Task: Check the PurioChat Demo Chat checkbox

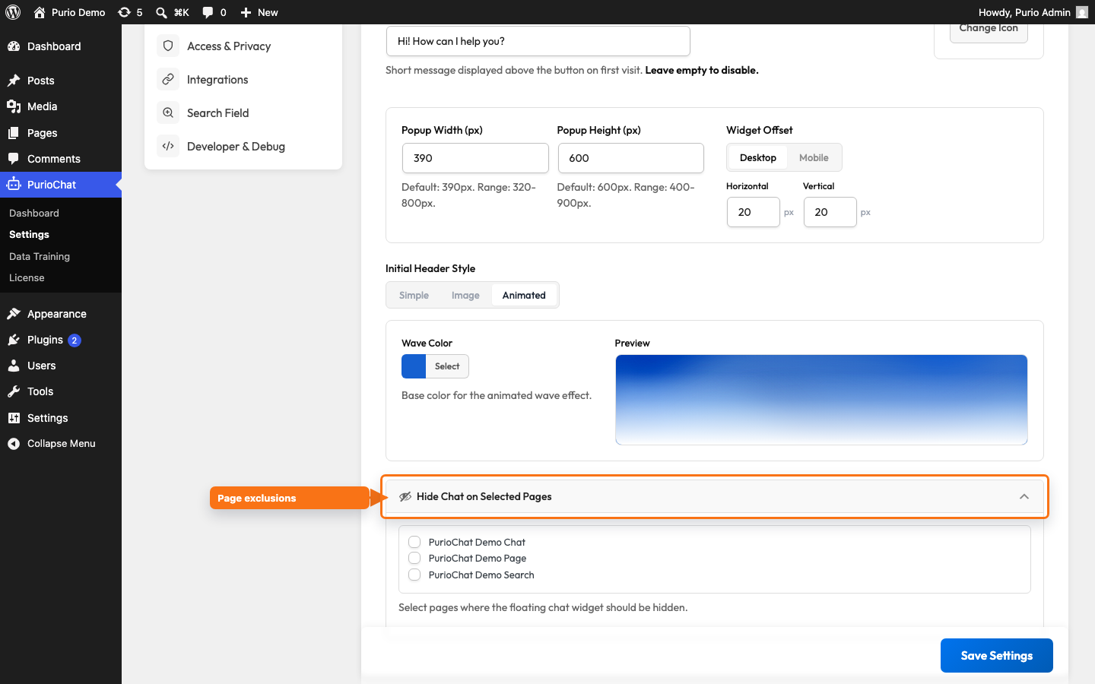Action: point(414,542)
